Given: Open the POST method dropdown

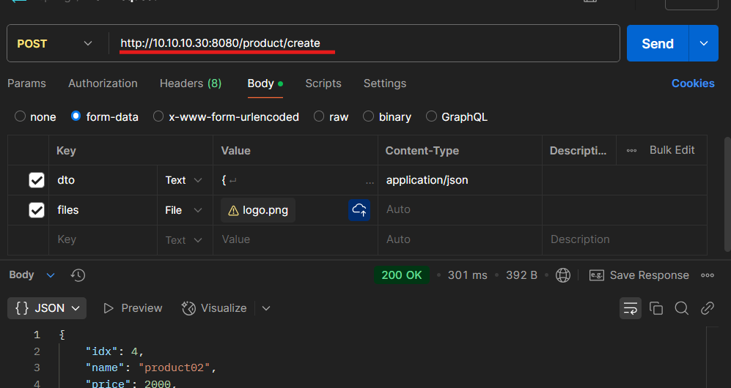Looking at the screenshot, I should point(54,43).
